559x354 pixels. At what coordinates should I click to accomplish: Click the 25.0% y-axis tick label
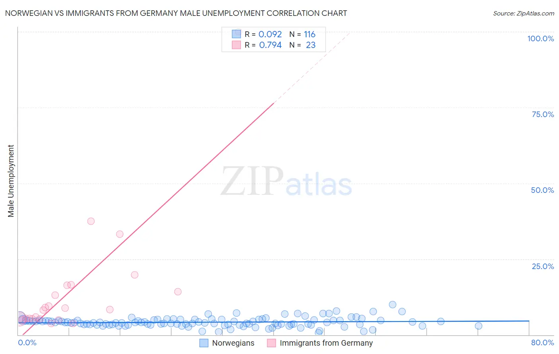coord(543,266)
